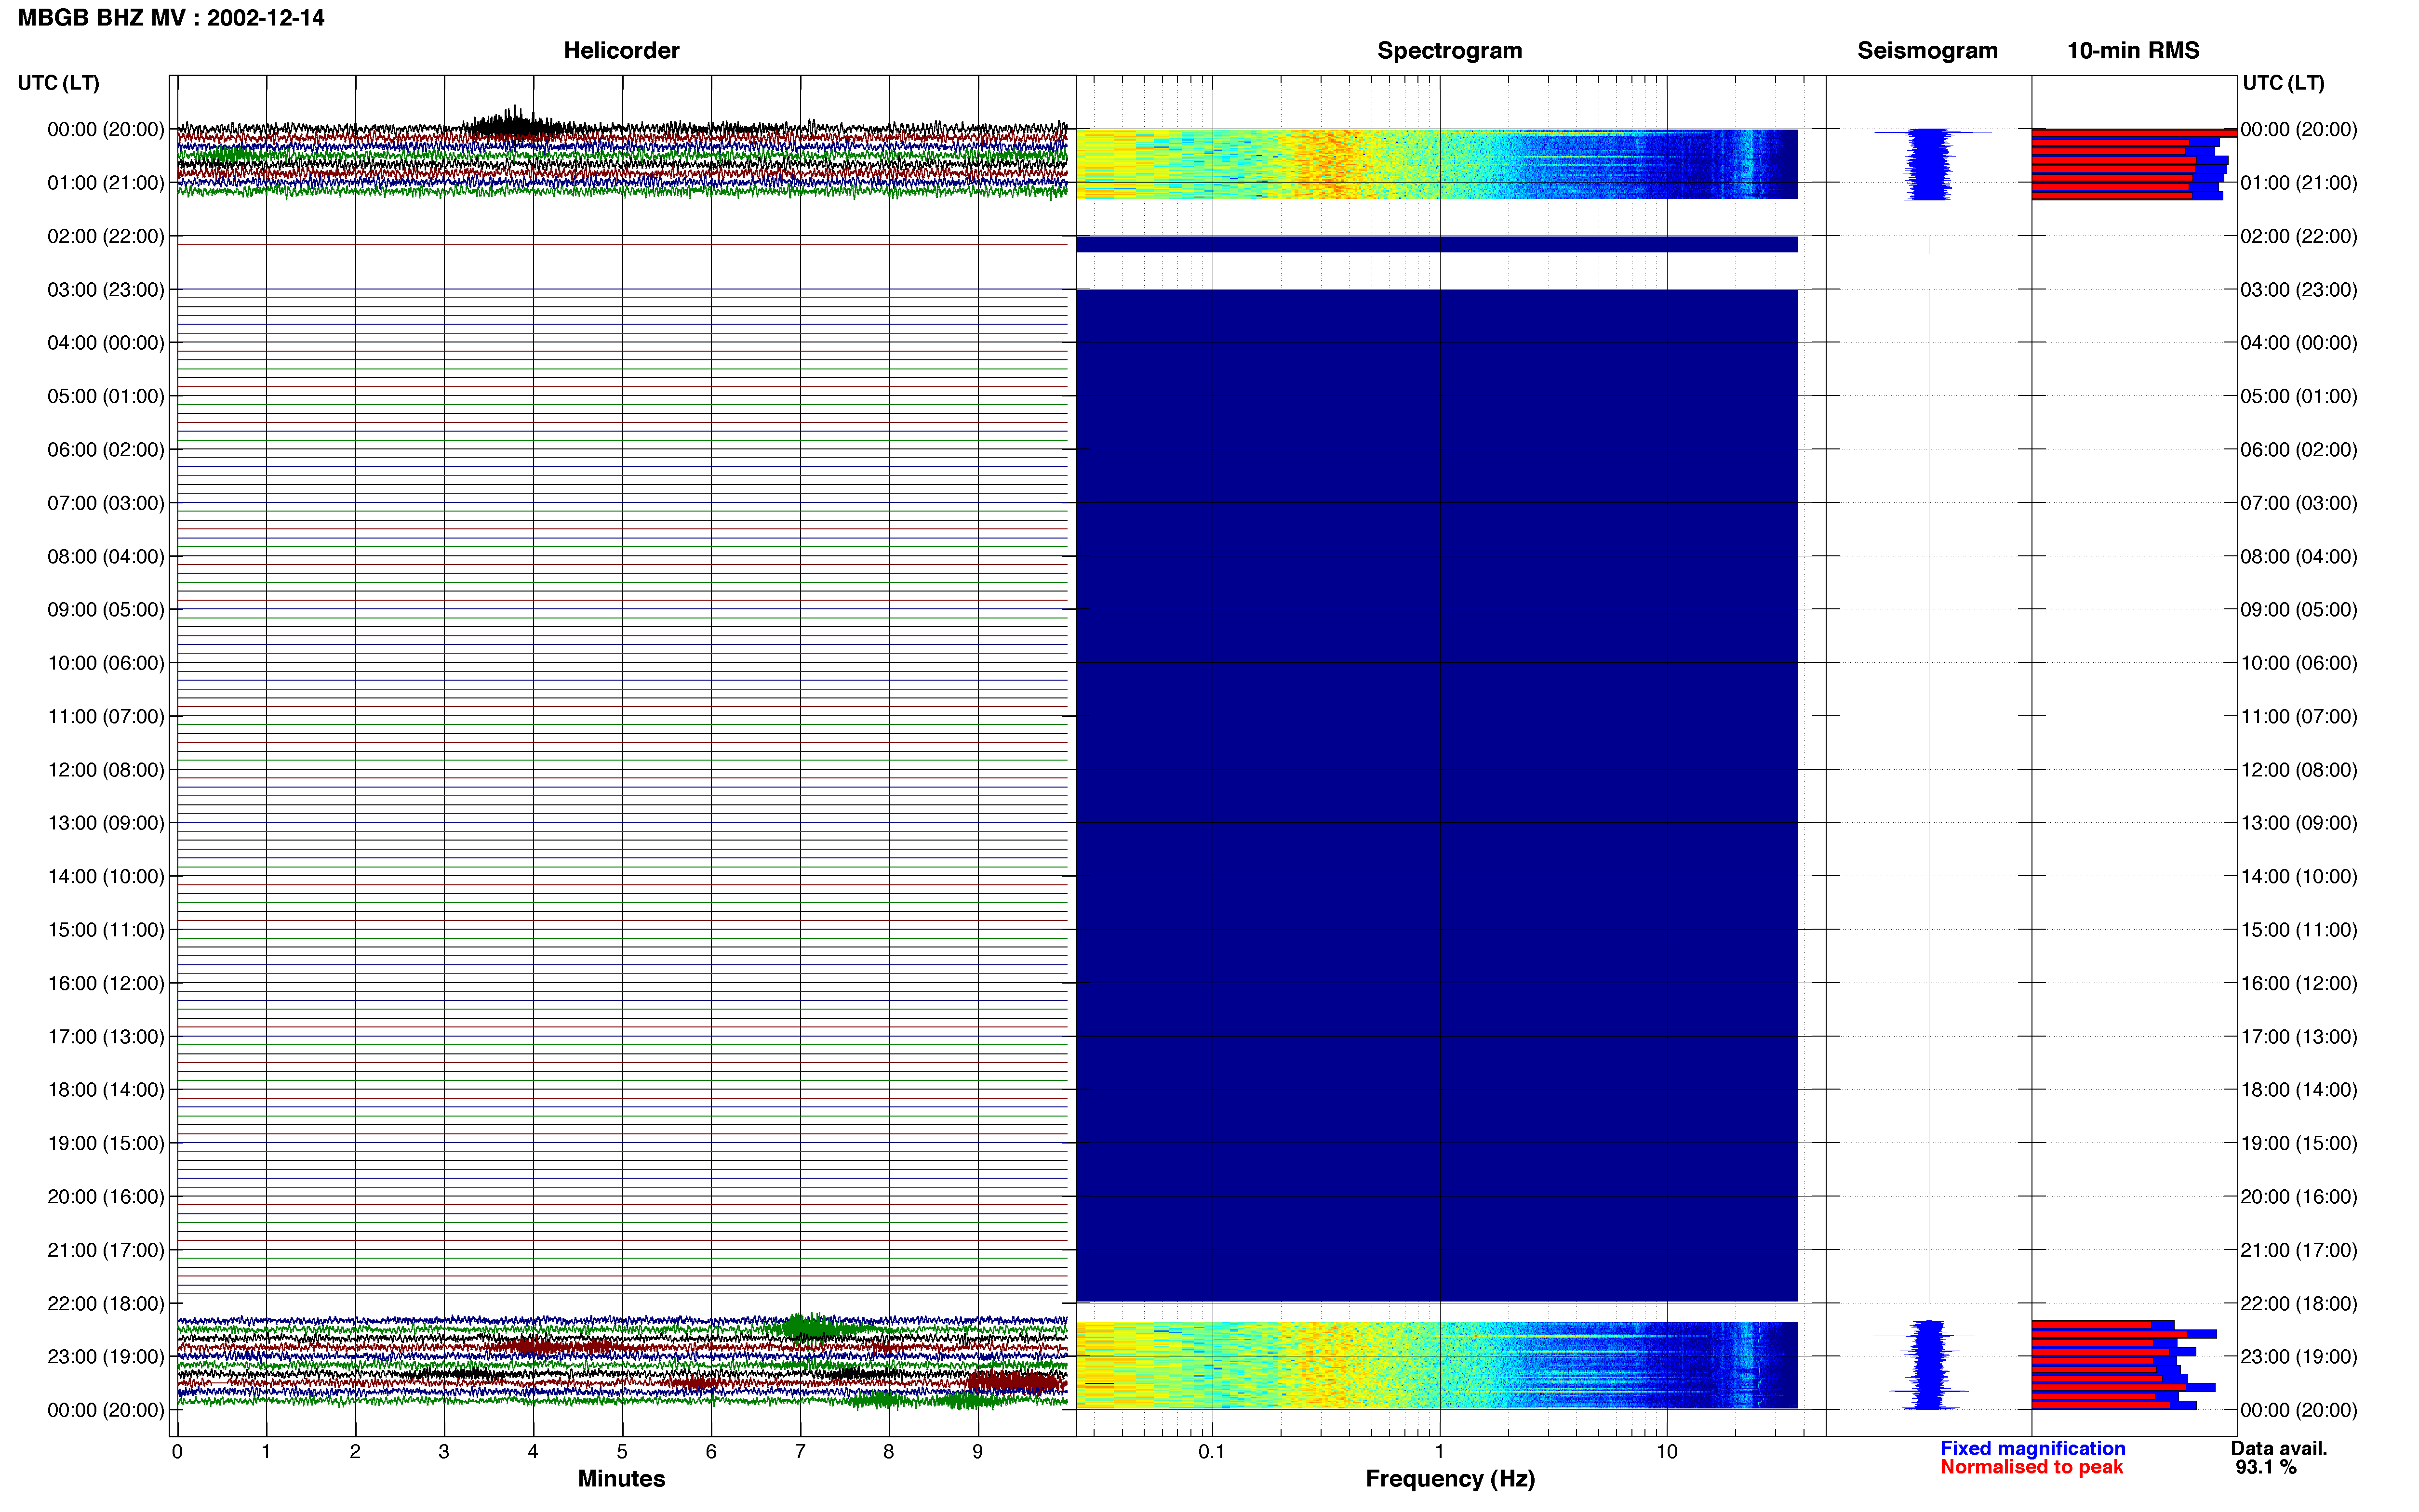Click the 'Spectrogram' panel heading
Screen dimensions: 2419x1512
coord(1450,50)
